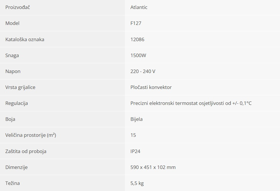Click the "Proizvođač" row label
The width and height of the screenshot is (280, 191).
click(18, 7)
